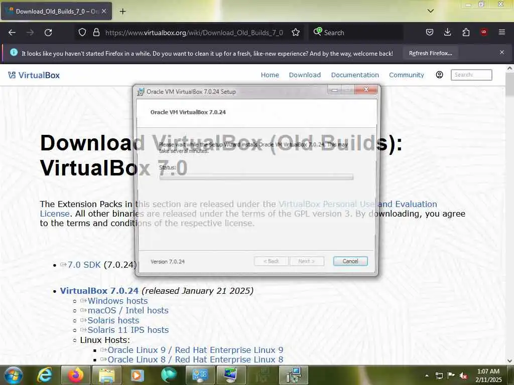Focus the VirtualBox site Search field
514x385 pixels.
pos(471,75)
